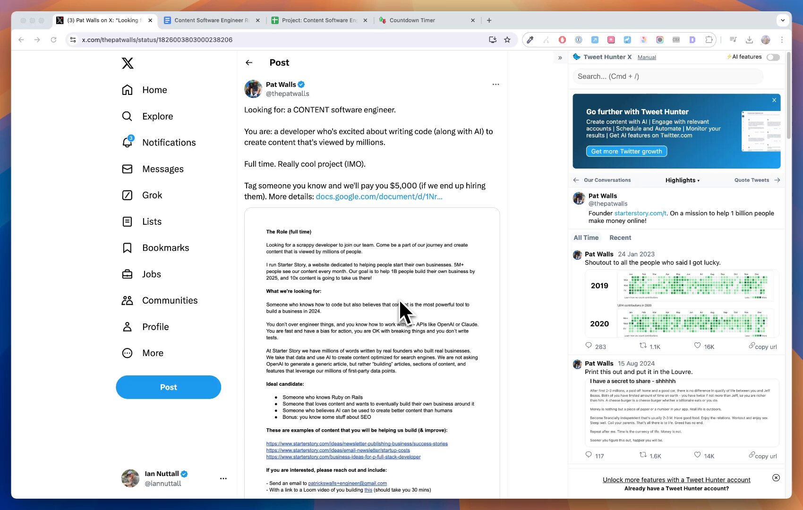Click the back arrow beside Post heading
This screenshot has height=510, width=803.
[x=249, y=62]
